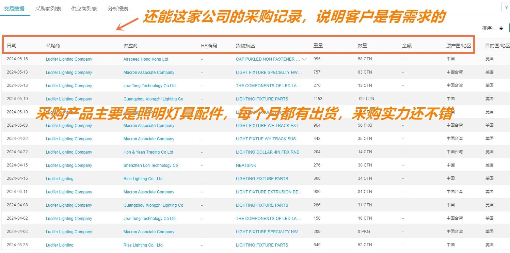Select the weight value 980
Image resolution: width=510 pixels, height=253 pixels.
pos(317,192)
